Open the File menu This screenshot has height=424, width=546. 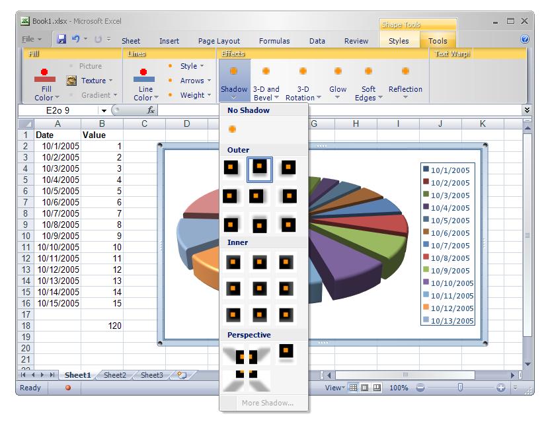tap(31, 39)
